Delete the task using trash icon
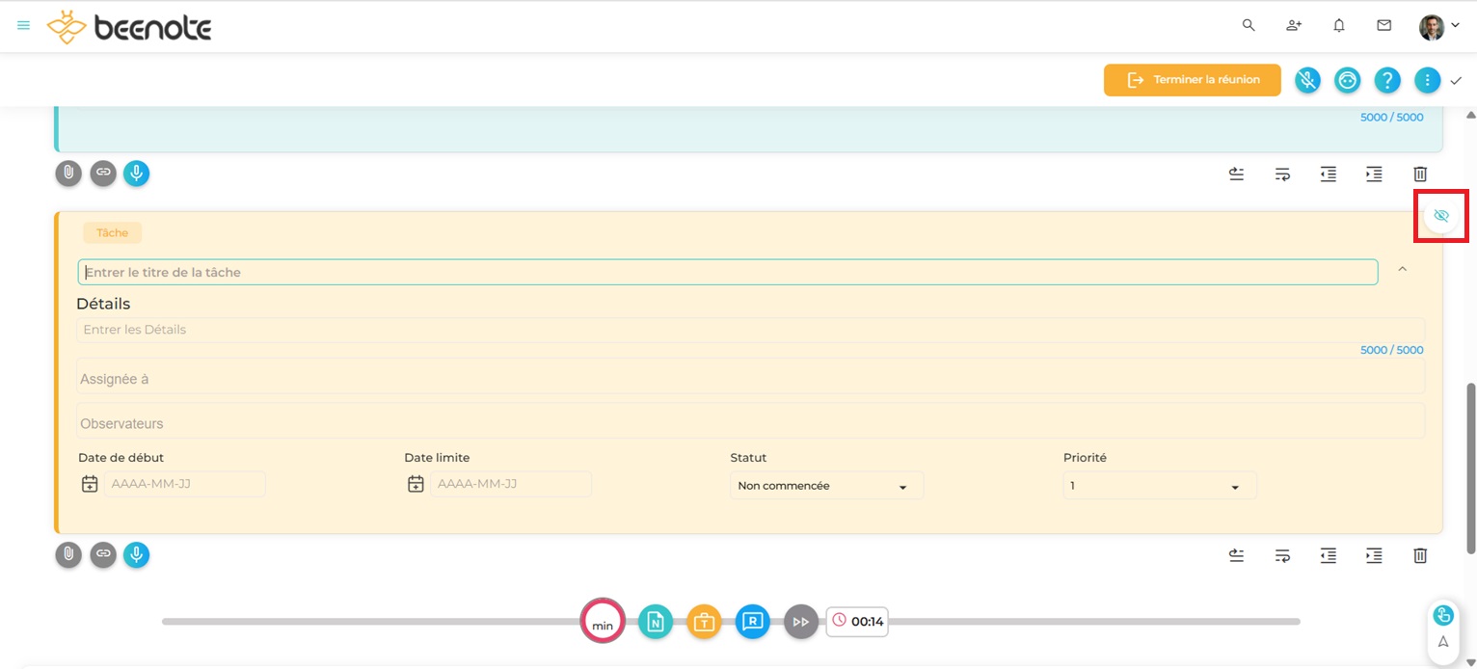The width and height of the screenshot is (1477, 669). coord(1420,555)
